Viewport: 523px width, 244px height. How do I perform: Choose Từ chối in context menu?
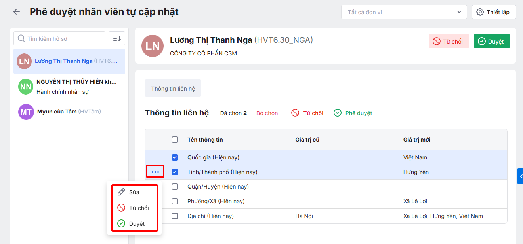139,208
